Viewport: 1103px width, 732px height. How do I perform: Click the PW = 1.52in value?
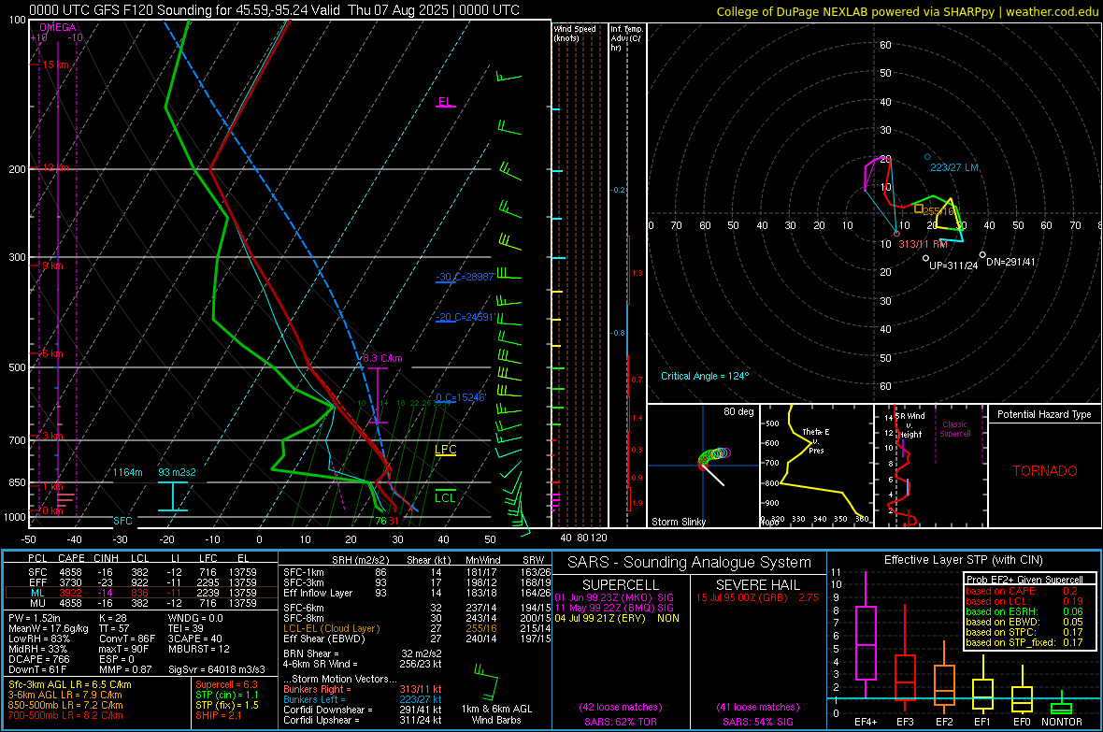click(35, 618)
